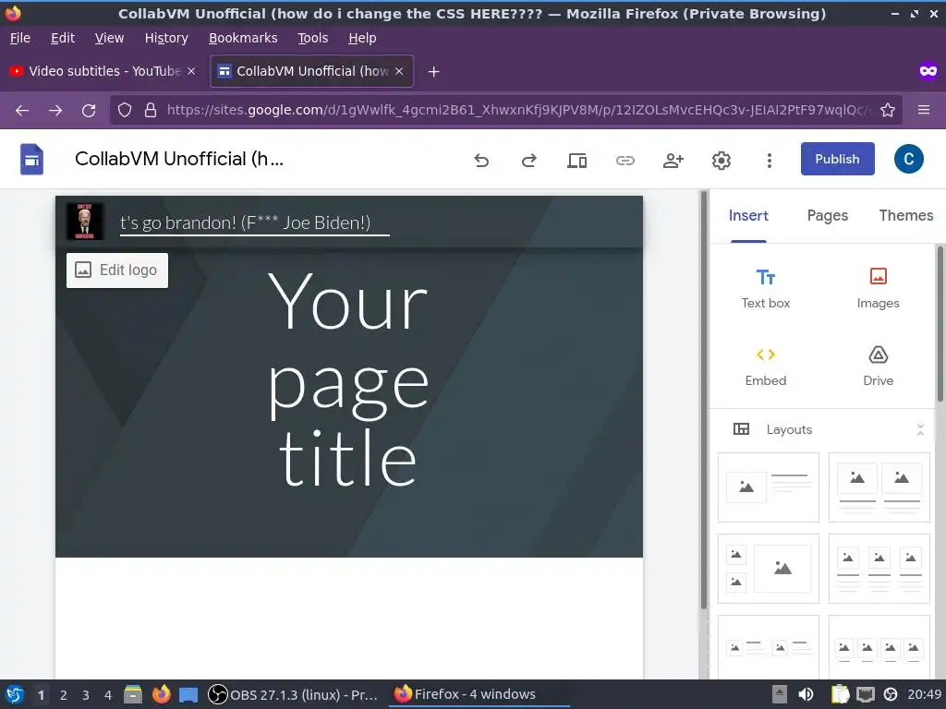The width and height of the screenshot is (946, 709).
Task: Click the site logo image in header
Action: (x=84, y=222)
